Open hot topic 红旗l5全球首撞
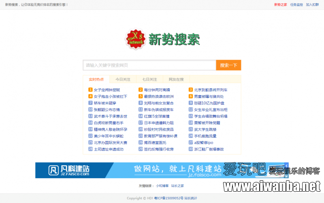 click(x=157, y=116)
